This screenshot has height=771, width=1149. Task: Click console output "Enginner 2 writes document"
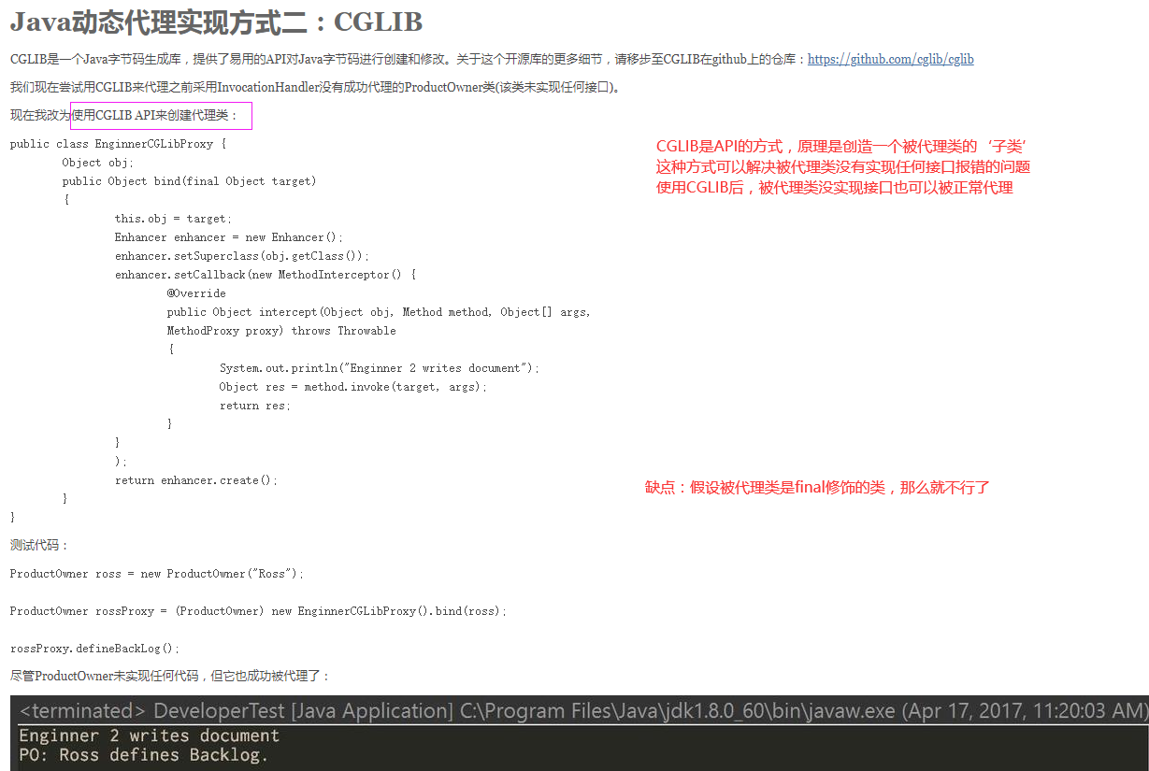click(x=149, y=735)
